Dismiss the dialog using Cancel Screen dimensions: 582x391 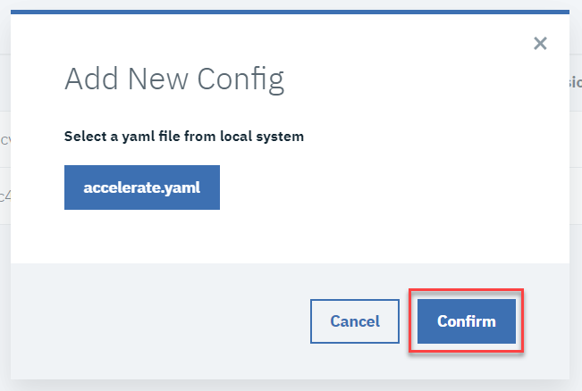click(354, 321)
